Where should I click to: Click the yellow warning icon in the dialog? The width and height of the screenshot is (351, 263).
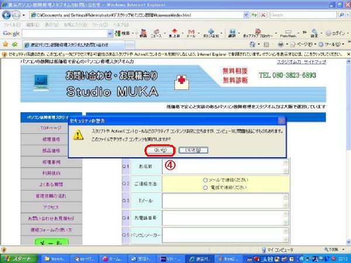click(78, 135)
